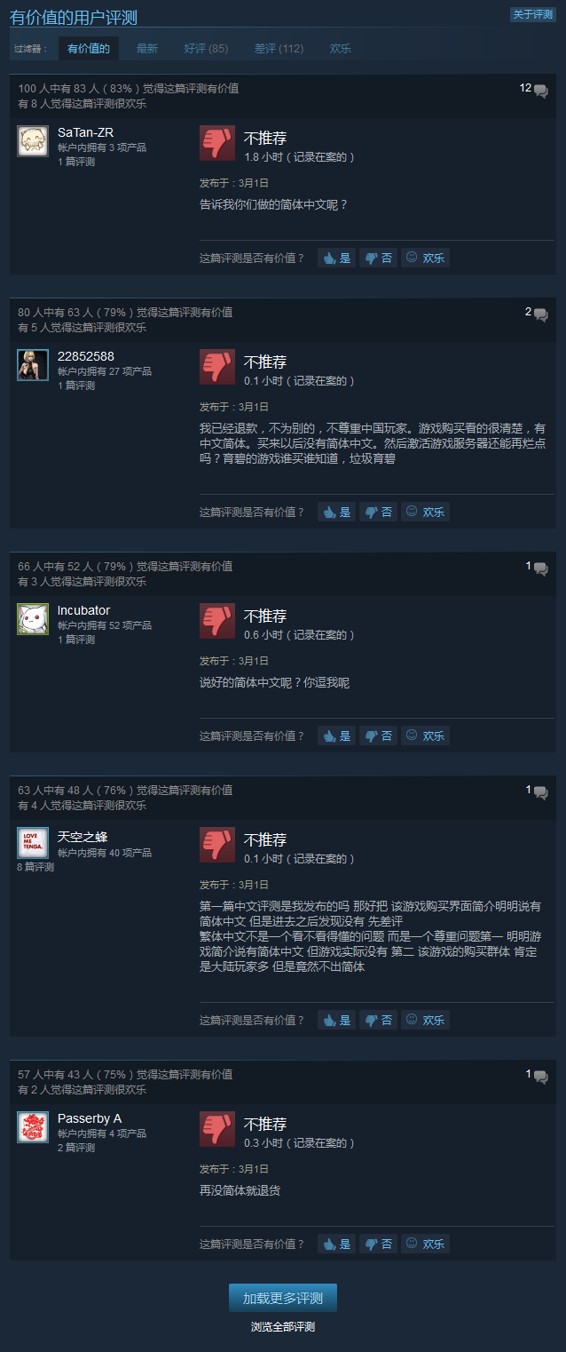Vote 是 (helpful) on SaTan-ZR's review
The image size is (566, 1352).
pos(336,258)
